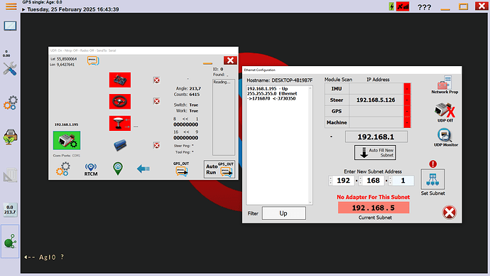The image size is (490, 276).
Task: Toggle the UDP Off icon
Action: coord(445,112)
